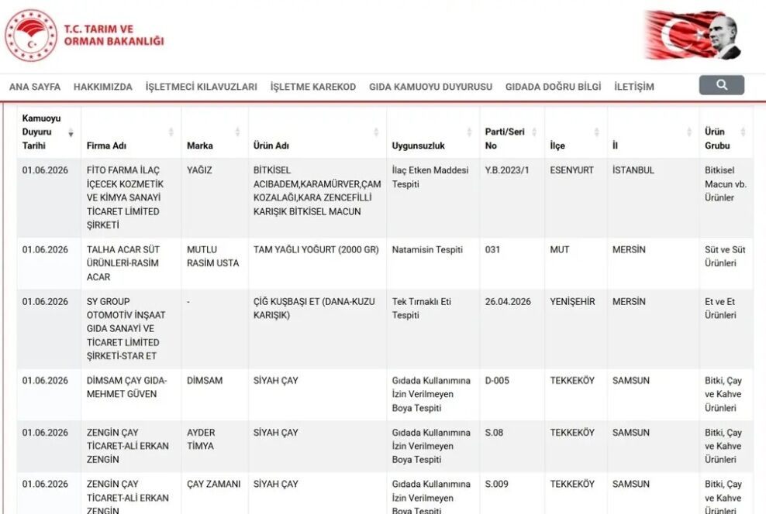Click the Atatürk flag banner image
This screenshot has height=514, width=766.
[692, 35]
